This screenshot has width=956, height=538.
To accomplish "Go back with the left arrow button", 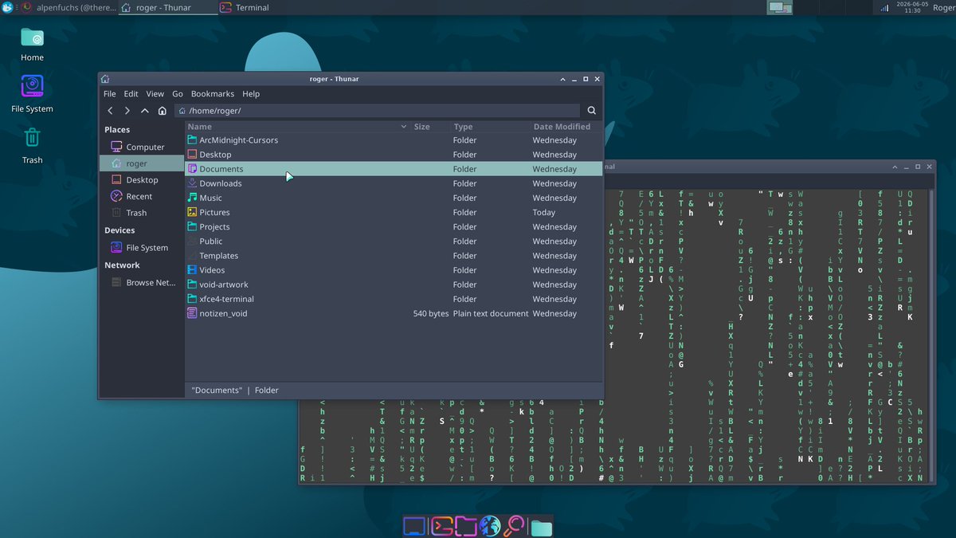I will pos(110,111).
